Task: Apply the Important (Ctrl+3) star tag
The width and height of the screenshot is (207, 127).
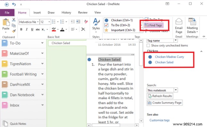Action: [x=120, y=30]
